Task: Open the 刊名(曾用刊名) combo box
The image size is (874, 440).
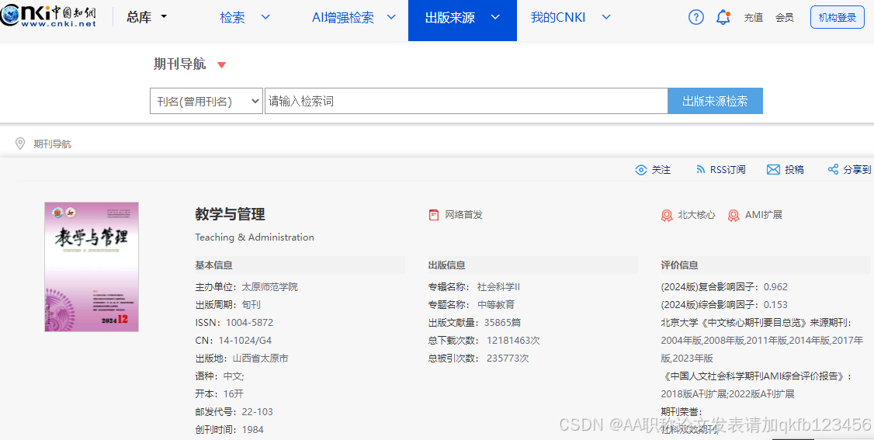Action: tap(206, 101)
